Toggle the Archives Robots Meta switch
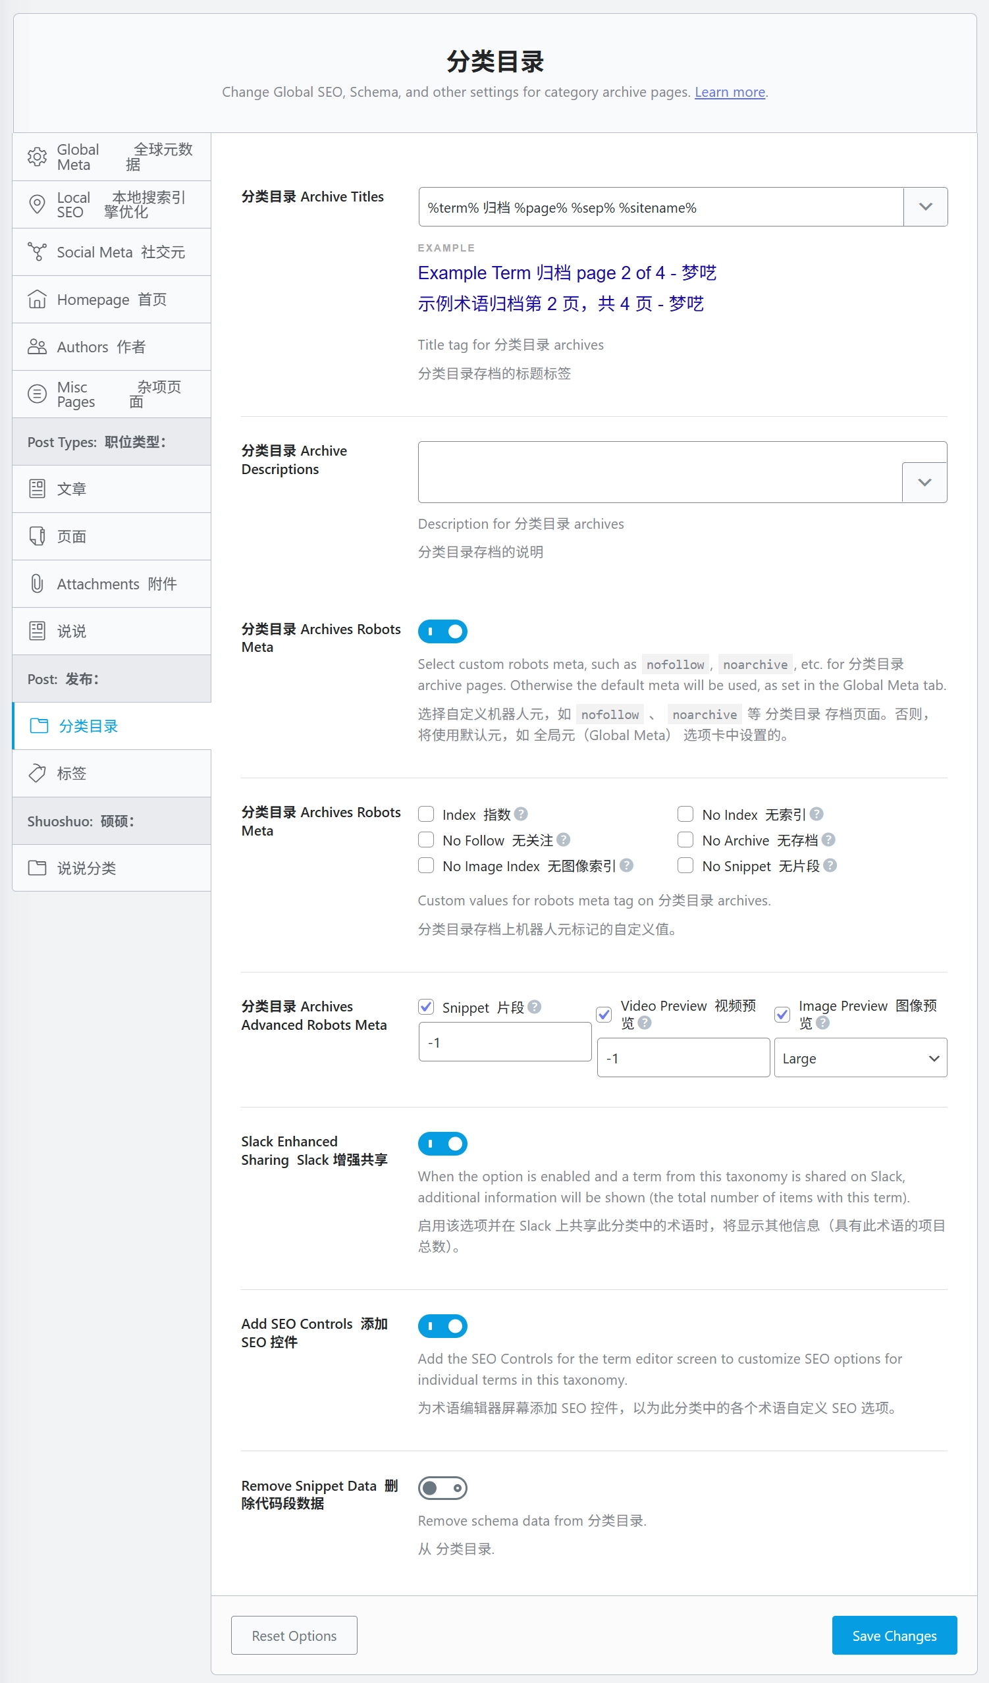This screenshot has height=1683, width=989. pos(442,631)
